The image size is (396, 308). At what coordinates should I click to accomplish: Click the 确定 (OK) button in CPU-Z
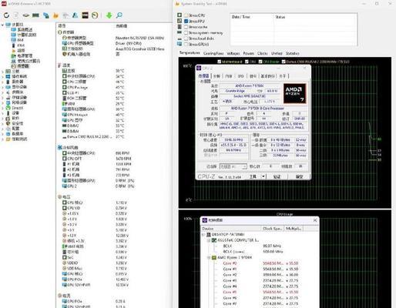pyautogui.click(x=299, y=176)
